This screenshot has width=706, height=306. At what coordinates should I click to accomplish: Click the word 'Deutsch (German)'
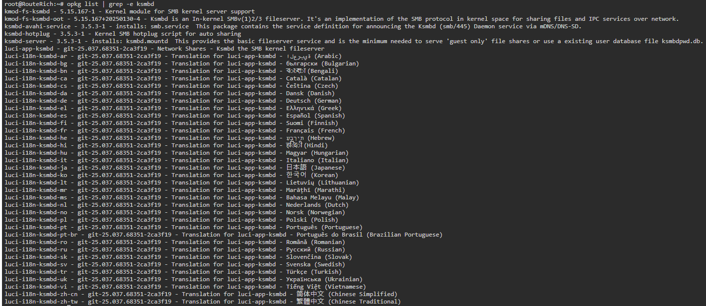[x=314, y=101]
